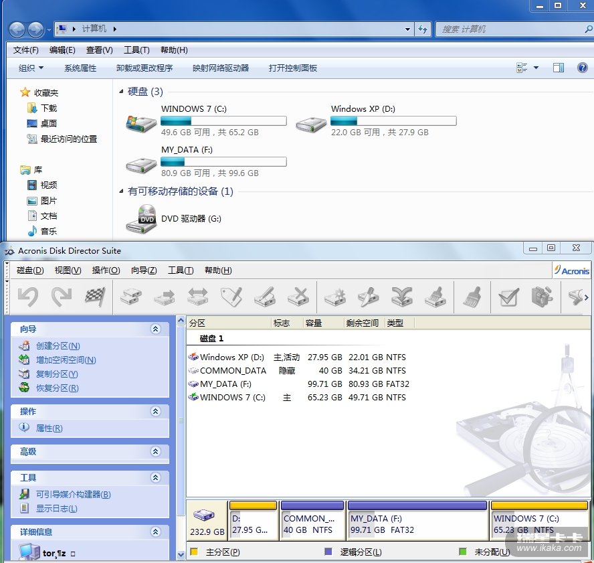Viewport: 594px width, 563px height.
Task: Click the merge partitions arrows icon
Action: 401,297
